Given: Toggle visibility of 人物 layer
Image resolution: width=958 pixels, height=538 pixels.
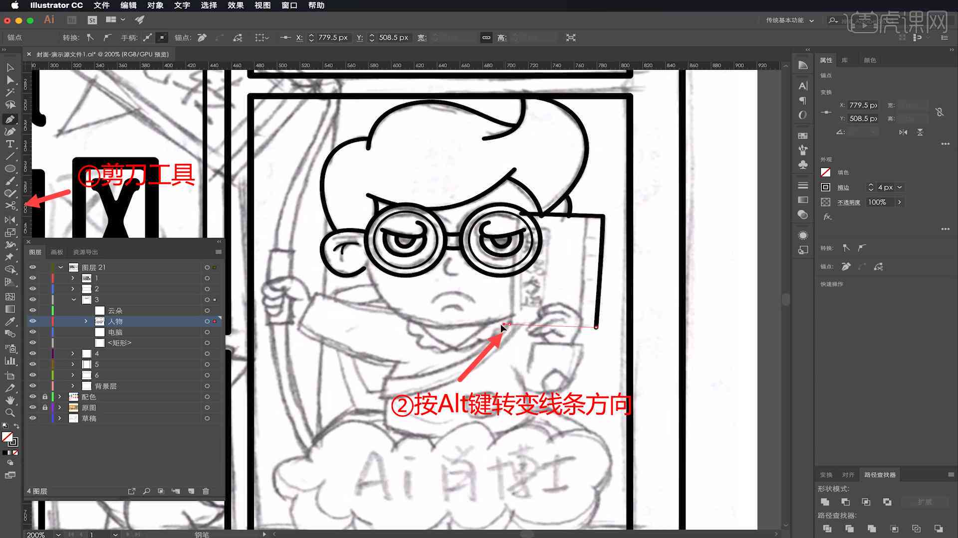Looking at the screenshot, I should [x=32, y=321].
